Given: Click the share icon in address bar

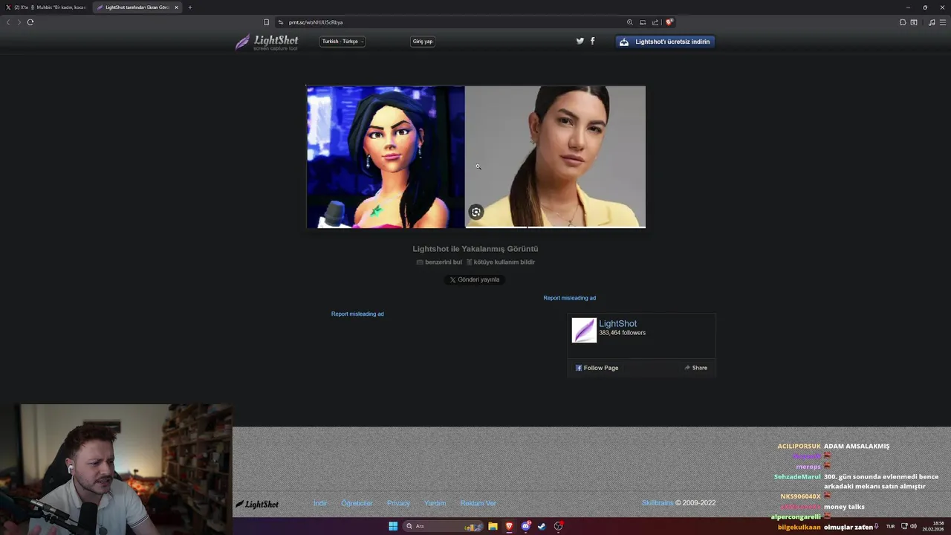Looking at the screenshot, I should click(655, 22).
